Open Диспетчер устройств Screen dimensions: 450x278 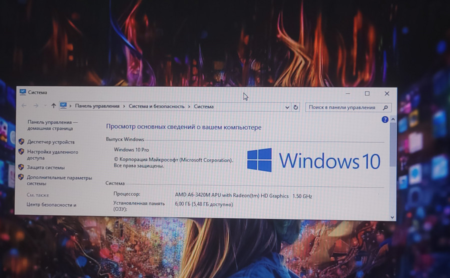(51, 141)
